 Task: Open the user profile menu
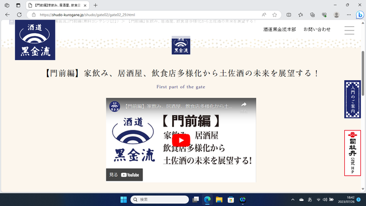click(x=336, y=15)
